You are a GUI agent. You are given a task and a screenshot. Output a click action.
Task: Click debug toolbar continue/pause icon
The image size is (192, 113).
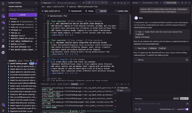pyautogui.click(x=89, y=3)
